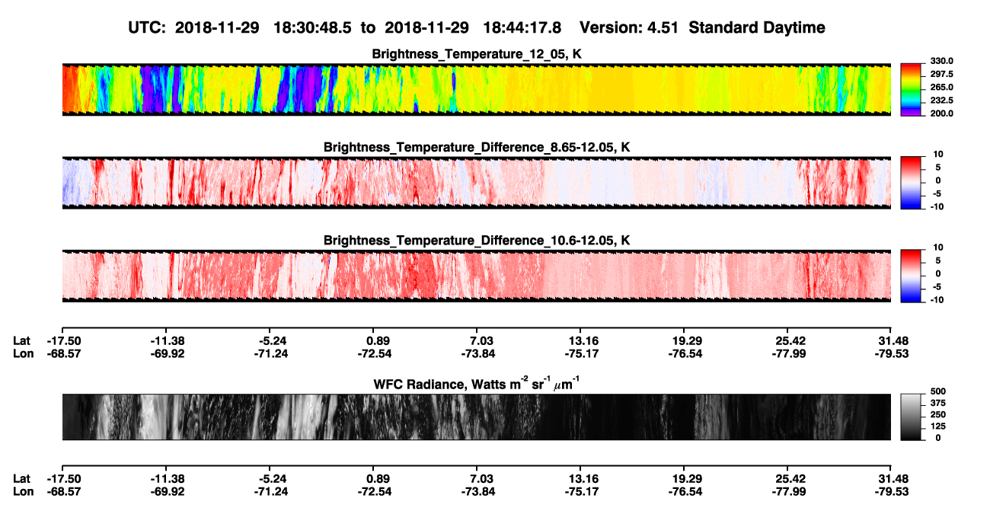Click the grayscale WFC Radiance image strip
Viewport: 990px width, 508px height.
477,417
